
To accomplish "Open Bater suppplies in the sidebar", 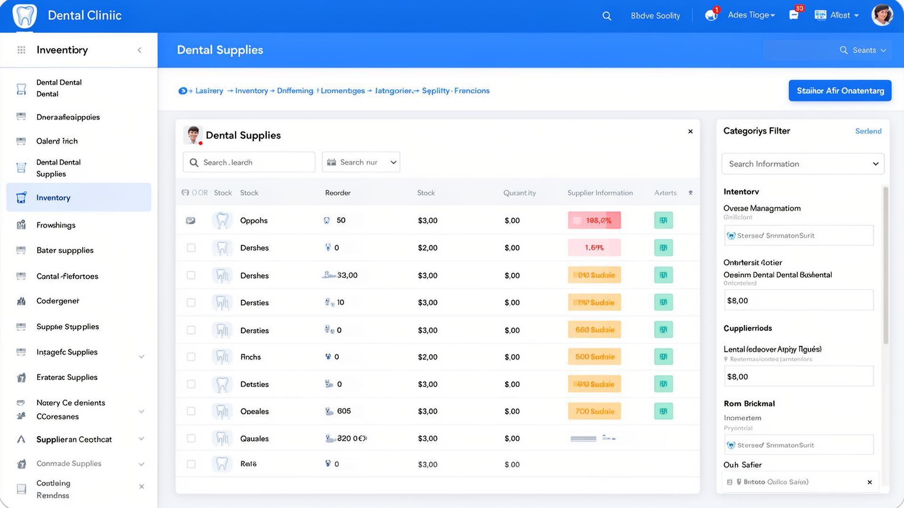I will click(65, 250).
